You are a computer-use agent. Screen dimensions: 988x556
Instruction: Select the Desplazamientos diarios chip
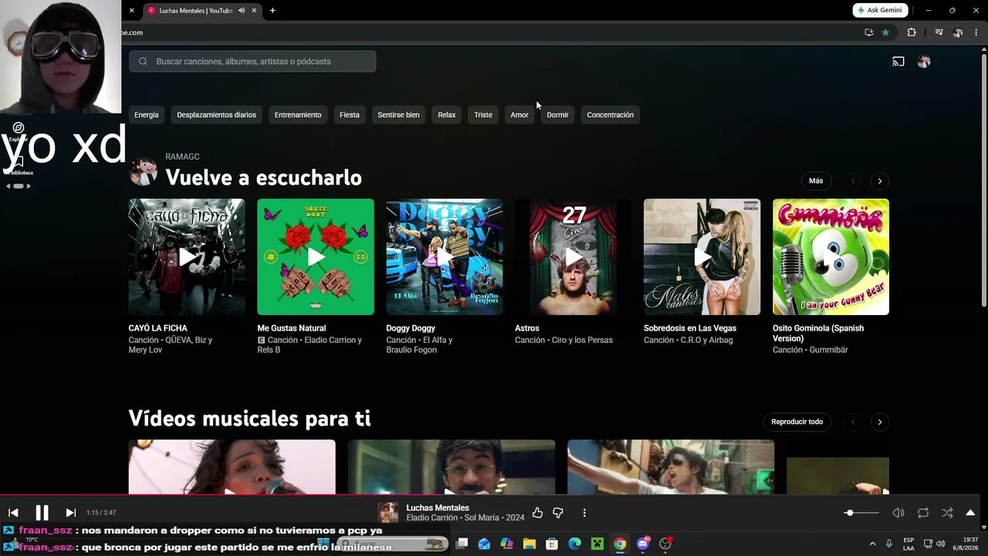(x=216, y=115)
